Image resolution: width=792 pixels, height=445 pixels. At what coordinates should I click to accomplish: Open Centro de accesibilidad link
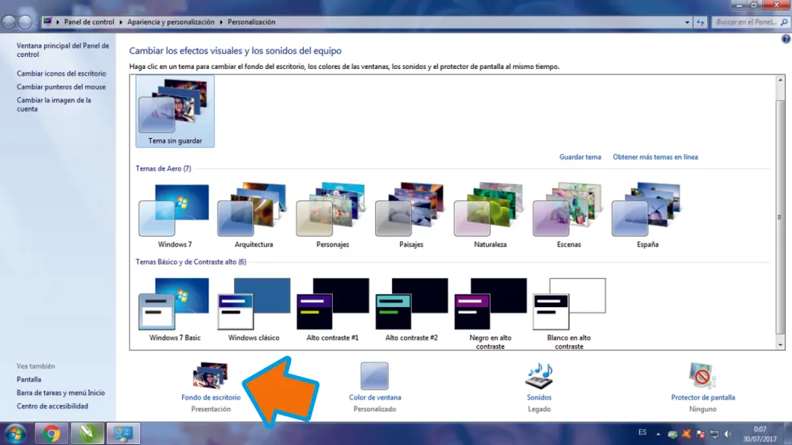coord(52,406)
